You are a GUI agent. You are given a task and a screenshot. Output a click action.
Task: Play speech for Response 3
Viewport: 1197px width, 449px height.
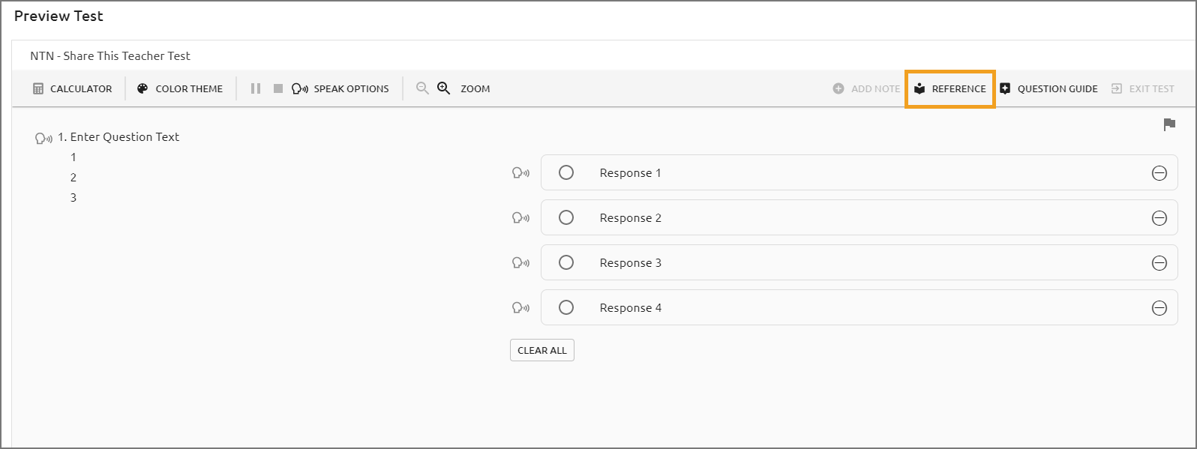520,263
